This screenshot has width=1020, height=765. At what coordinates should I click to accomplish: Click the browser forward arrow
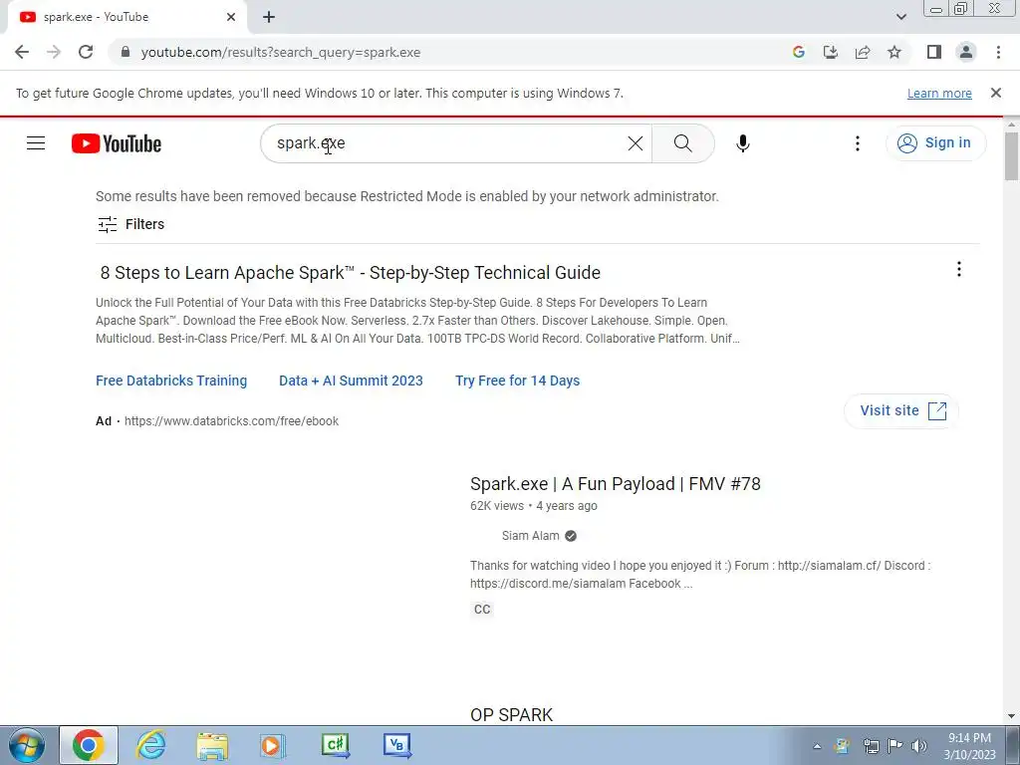54,52
